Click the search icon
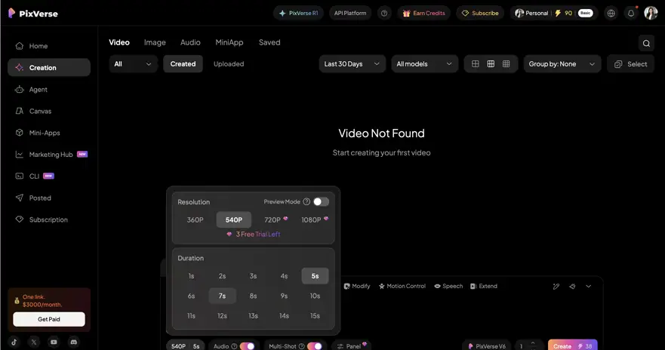Screen dimensions: 665x350 [646, 43]
